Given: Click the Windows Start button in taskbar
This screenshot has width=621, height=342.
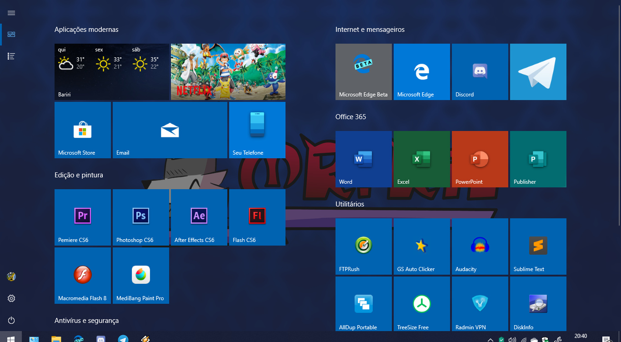Looking at the screenshot, I should click(x=11, y=337).
